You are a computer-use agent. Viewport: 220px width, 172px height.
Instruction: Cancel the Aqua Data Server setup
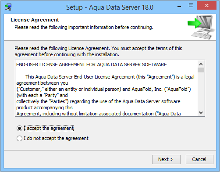coord(199,159)
